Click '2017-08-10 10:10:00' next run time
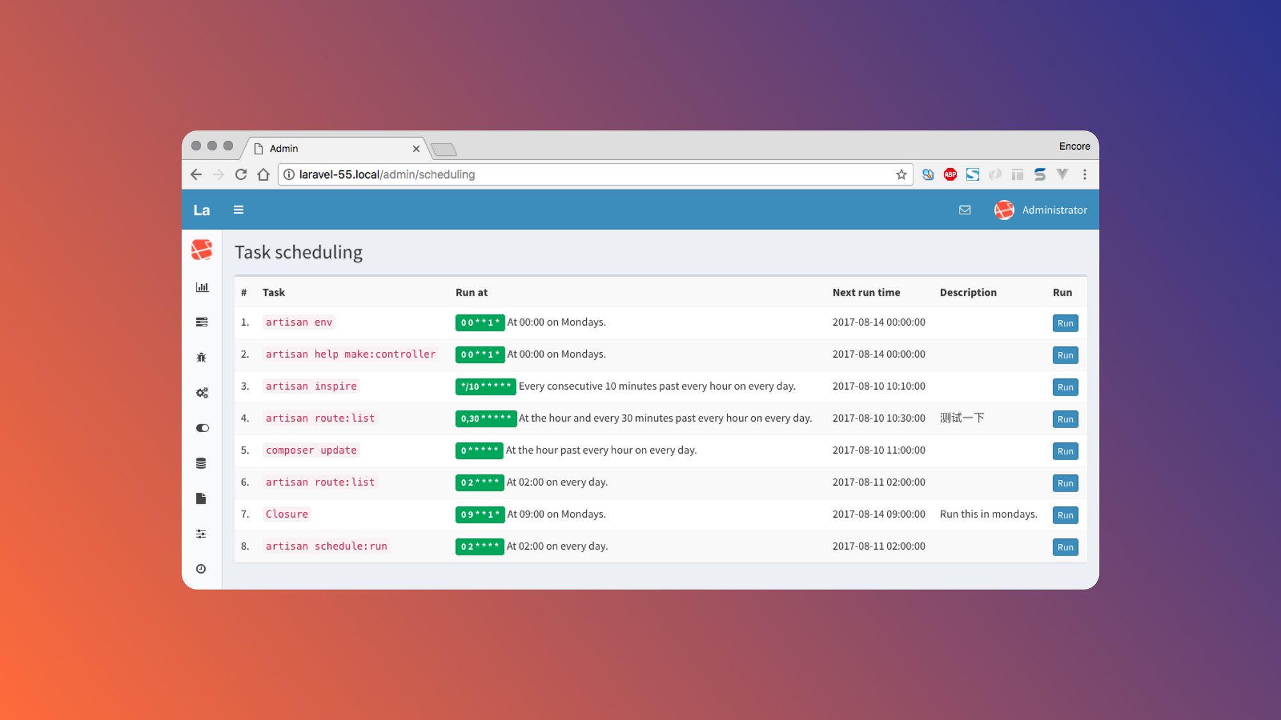 point(879,386)
